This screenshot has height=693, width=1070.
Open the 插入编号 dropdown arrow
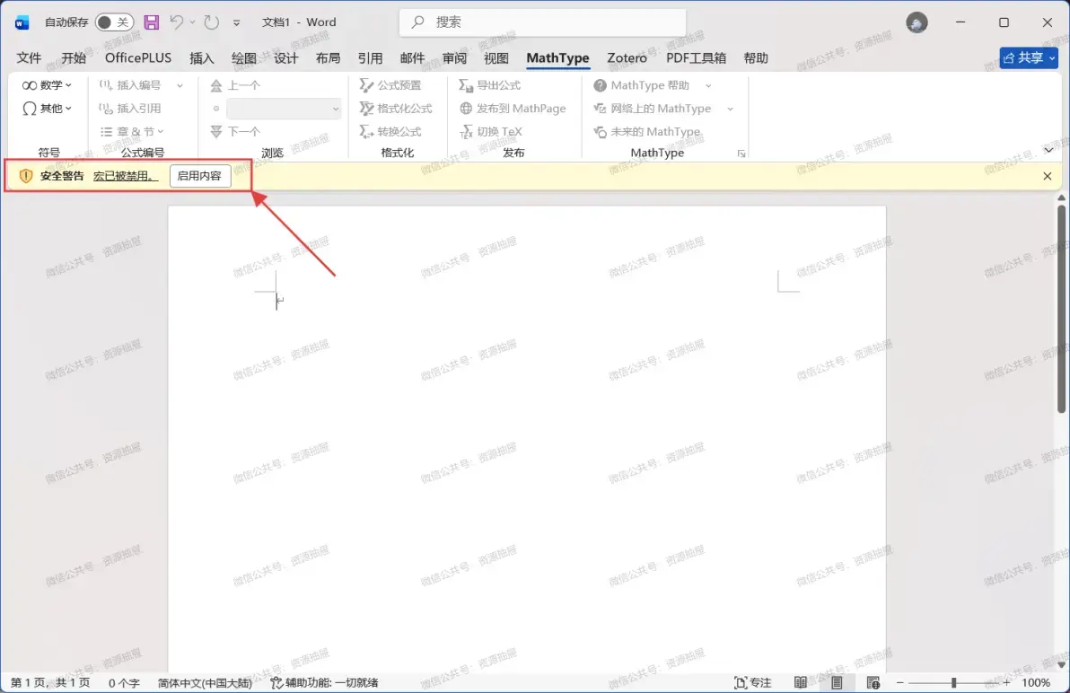pyautogui.click(x=180, y=85)
